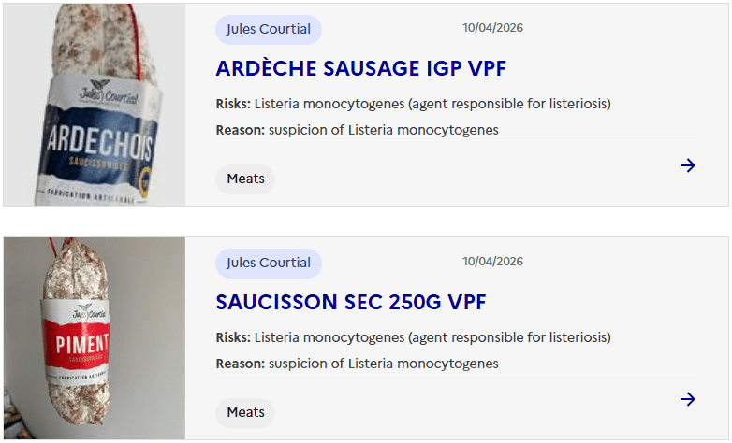
Task: Click the arrow icon on Ardèche Sausage card
Action: (688, 165)
